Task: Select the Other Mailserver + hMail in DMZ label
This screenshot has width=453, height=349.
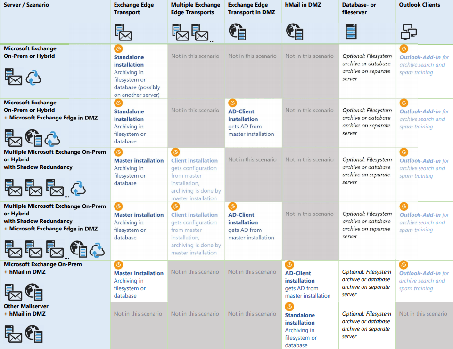Action: pos(26,310)
